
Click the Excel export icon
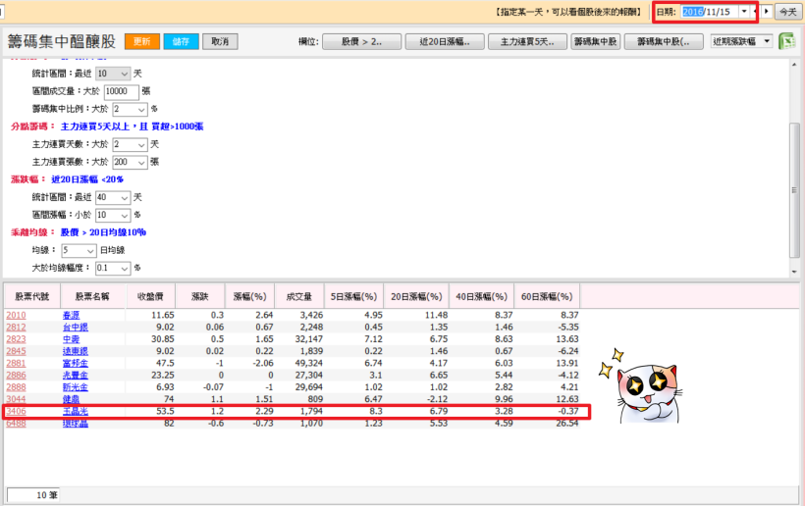tap(786, 41)
